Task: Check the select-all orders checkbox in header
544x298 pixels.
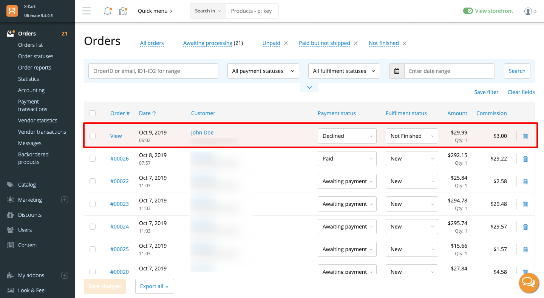Action: (x=93, y=113)
